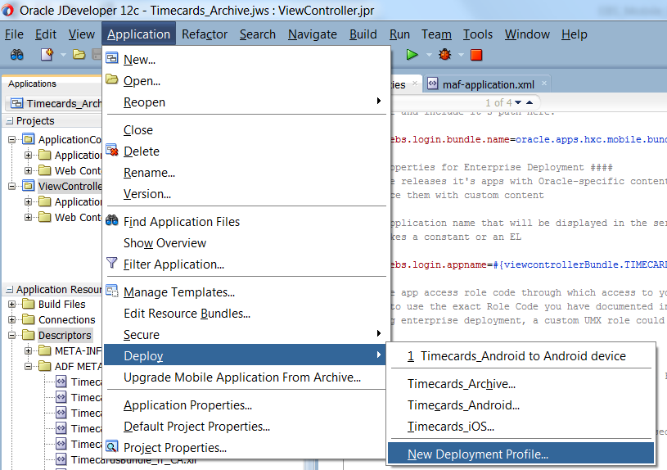Open the Help menu
Screen dimensions: 667x470
click(575, 34)
